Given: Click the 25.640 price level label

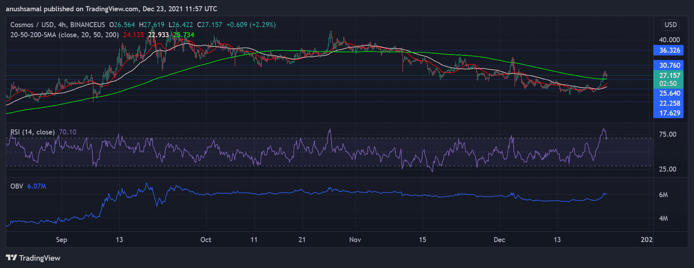Looking at the screenshot, I should (x=668, y=93).
